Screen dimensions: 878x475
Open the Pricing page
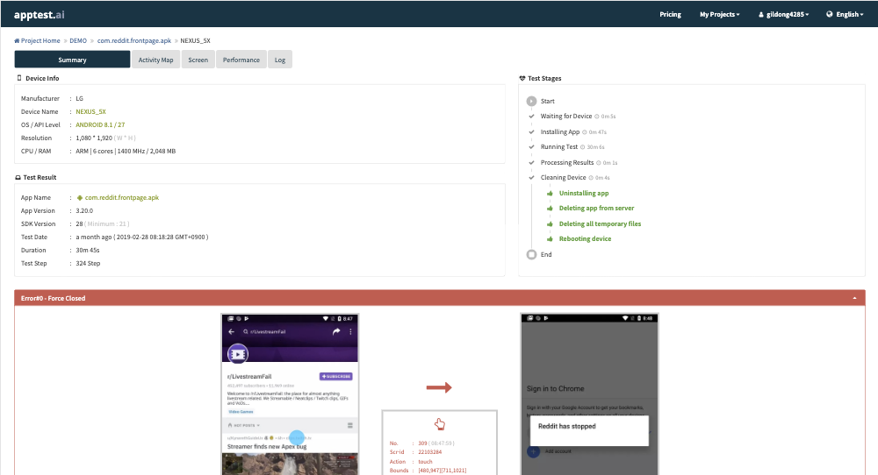pos(670,15)
